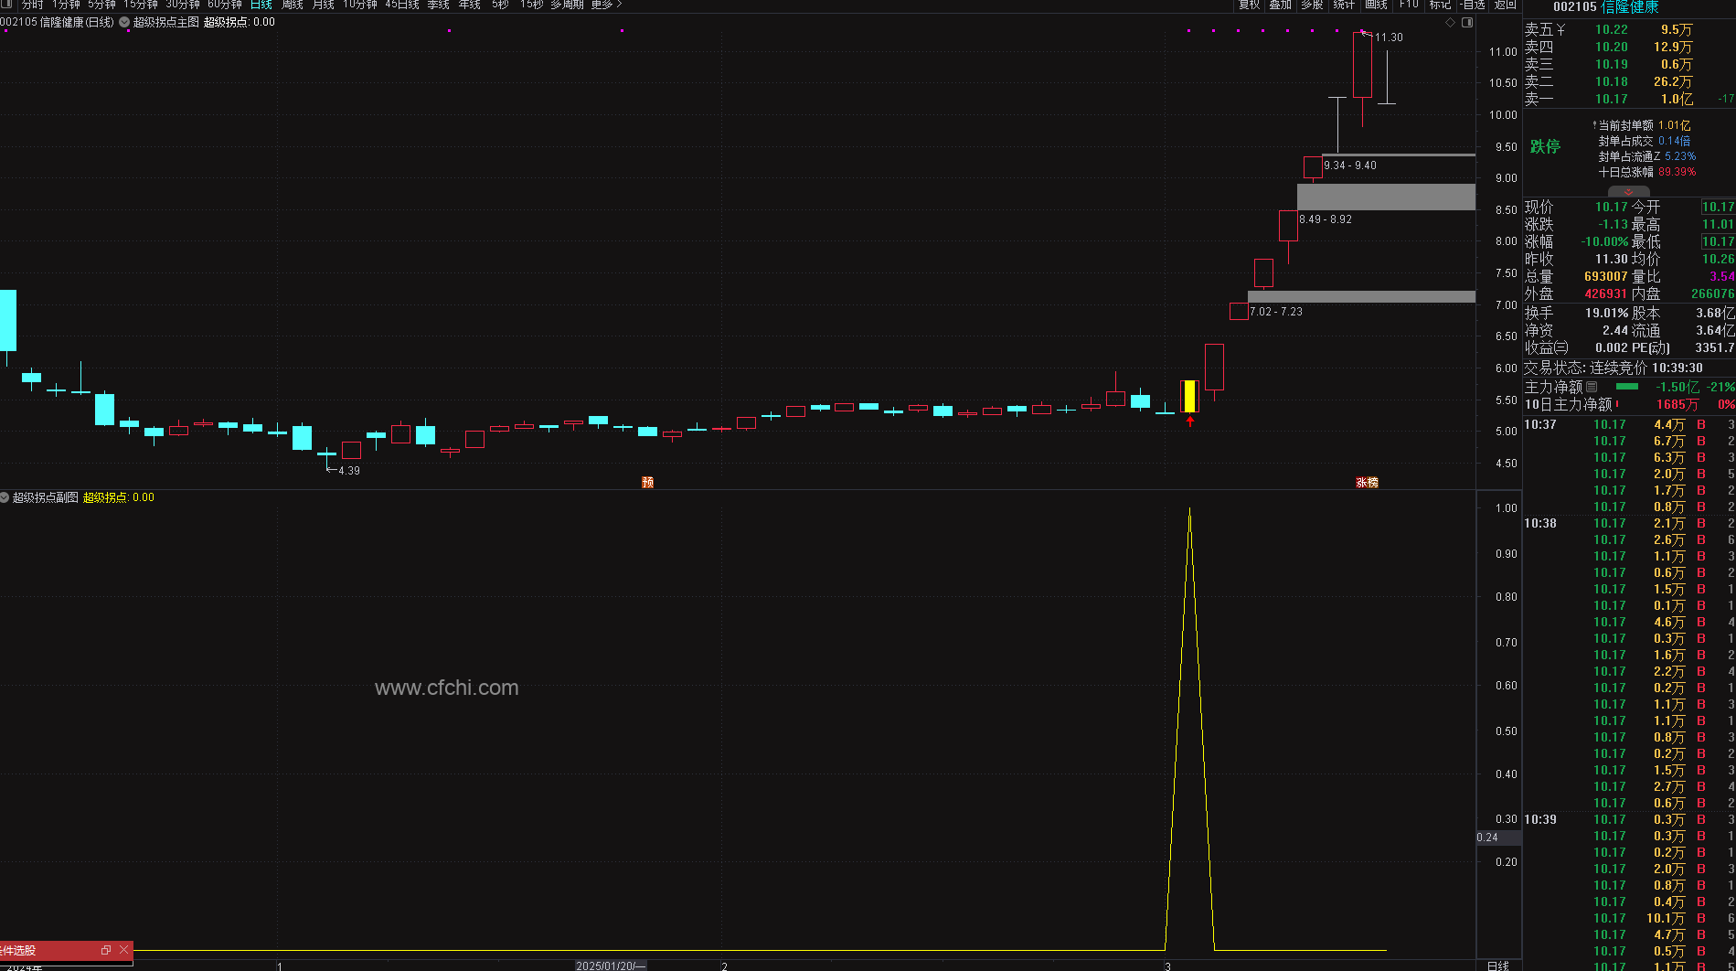This screenshot has width=1736, height=971.
Task: Click the 超级拐点副图 indicator name
Action: click(x=46, y=497)
